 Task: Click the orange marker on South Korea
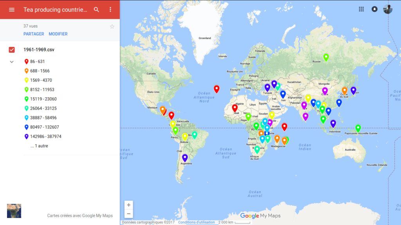point(345,90)
